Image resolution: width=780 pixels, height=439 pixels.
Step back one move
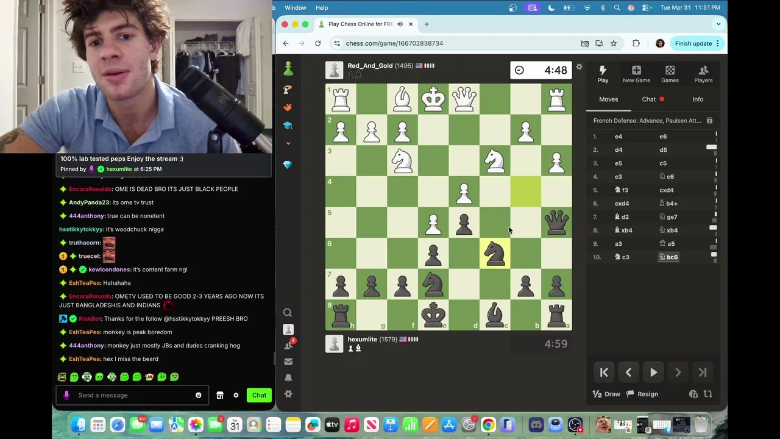(x=628, y=373)
